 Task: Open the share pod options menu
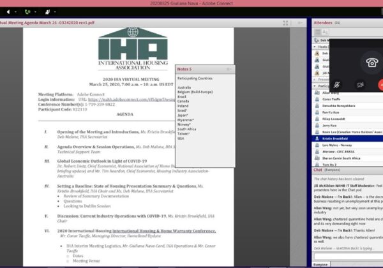[x=300, y=23]
